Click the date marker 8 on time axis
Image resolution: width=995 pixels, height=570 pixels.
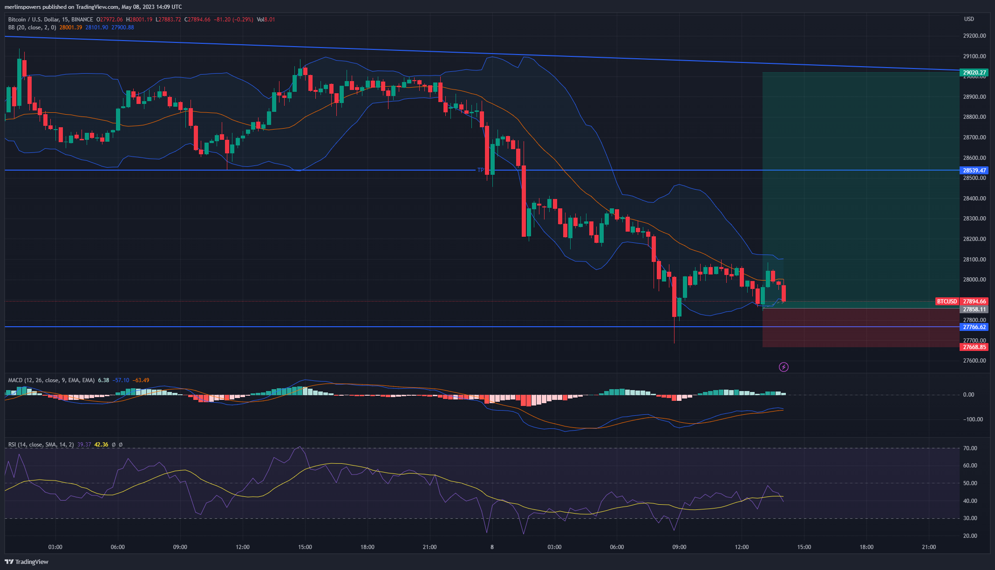click(x=492, y=547)
